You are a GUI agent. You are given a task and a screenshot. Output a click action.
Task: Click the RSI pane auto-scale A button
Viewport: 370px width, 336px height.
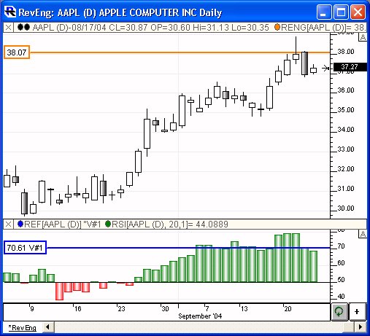point(363,234)
